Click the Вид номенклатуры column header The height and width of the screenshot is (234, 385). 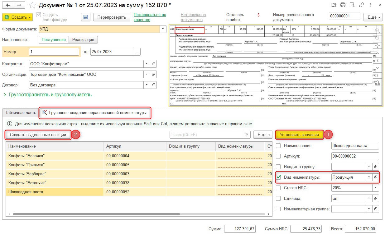(x=240, y=146)
